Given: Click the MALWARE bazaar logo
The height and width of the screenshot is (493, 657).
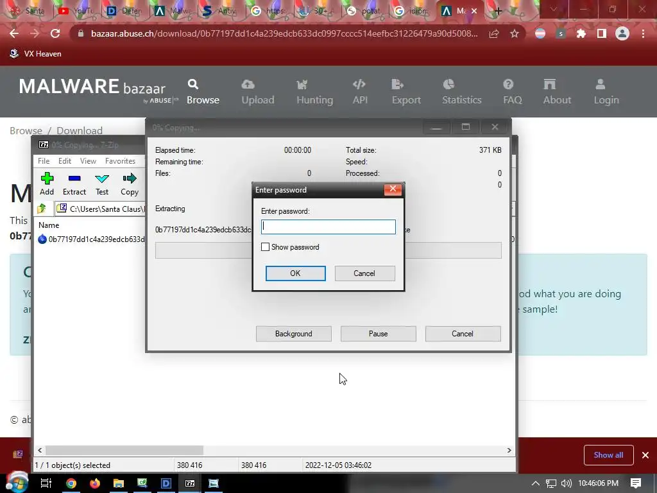Looking at the screenshot, I should [x=98, y=90].
